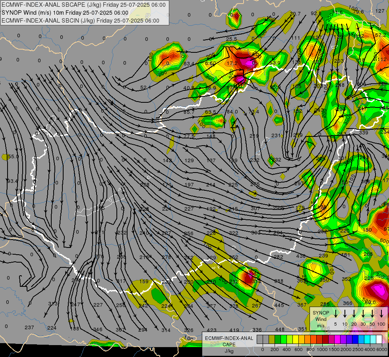Click ECMWF-INDEX-ANAL CAPE legend label

[x=229, y=341]
